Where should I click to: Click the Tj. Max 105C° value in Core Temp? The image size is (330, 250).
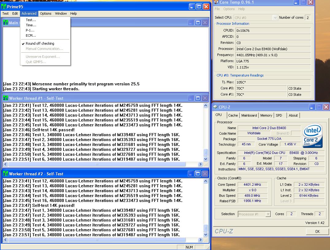[273, 82]
